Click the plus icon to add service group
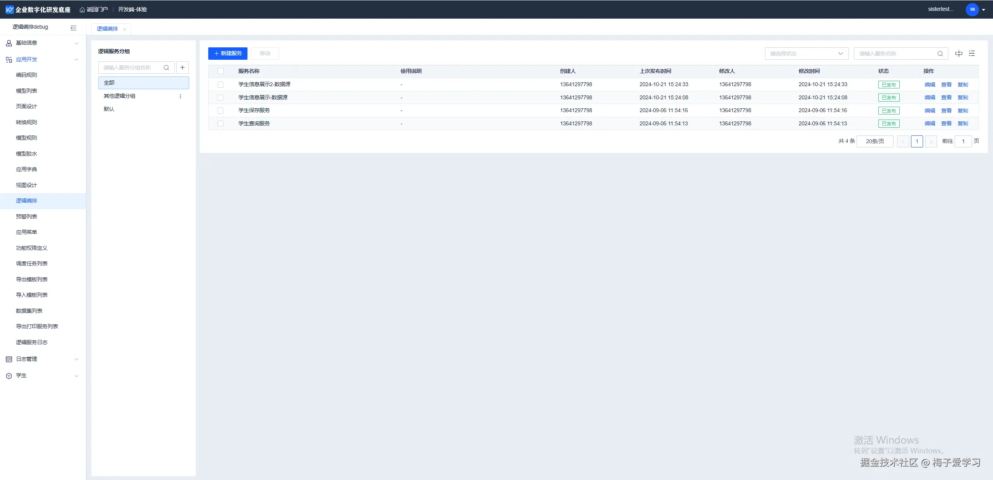 pos(182,68)
